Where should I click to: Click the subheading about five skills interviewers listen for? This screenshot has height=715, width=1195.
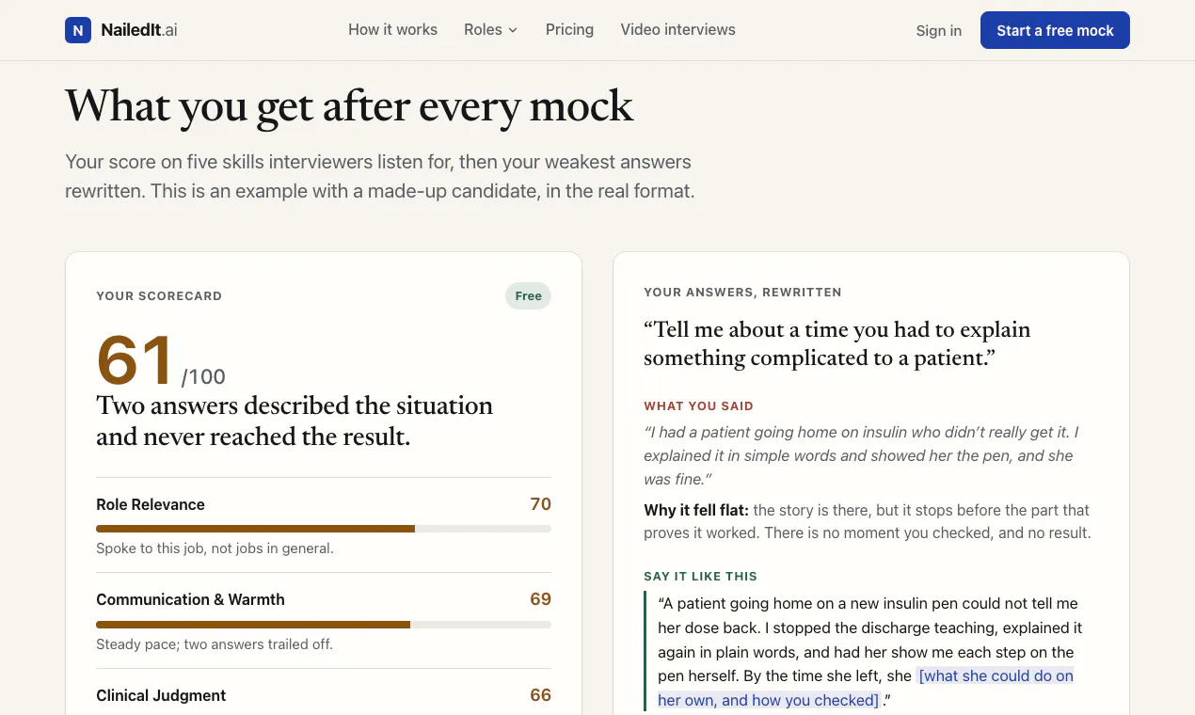pyautogui.click(x=379, y=176)
